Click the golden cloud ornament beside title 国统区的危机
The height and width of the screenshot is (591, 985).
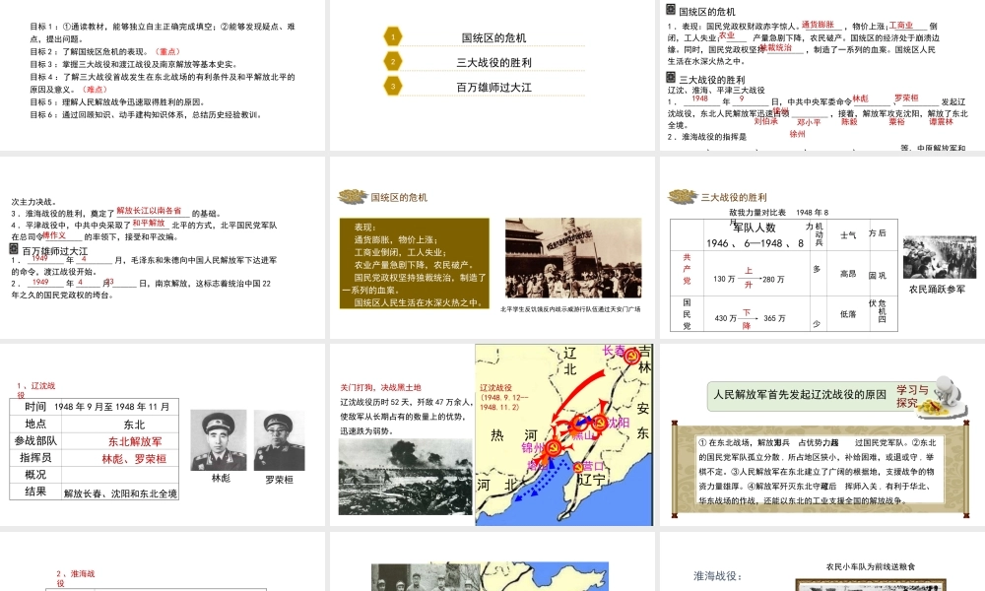click(x=353, y=197)
